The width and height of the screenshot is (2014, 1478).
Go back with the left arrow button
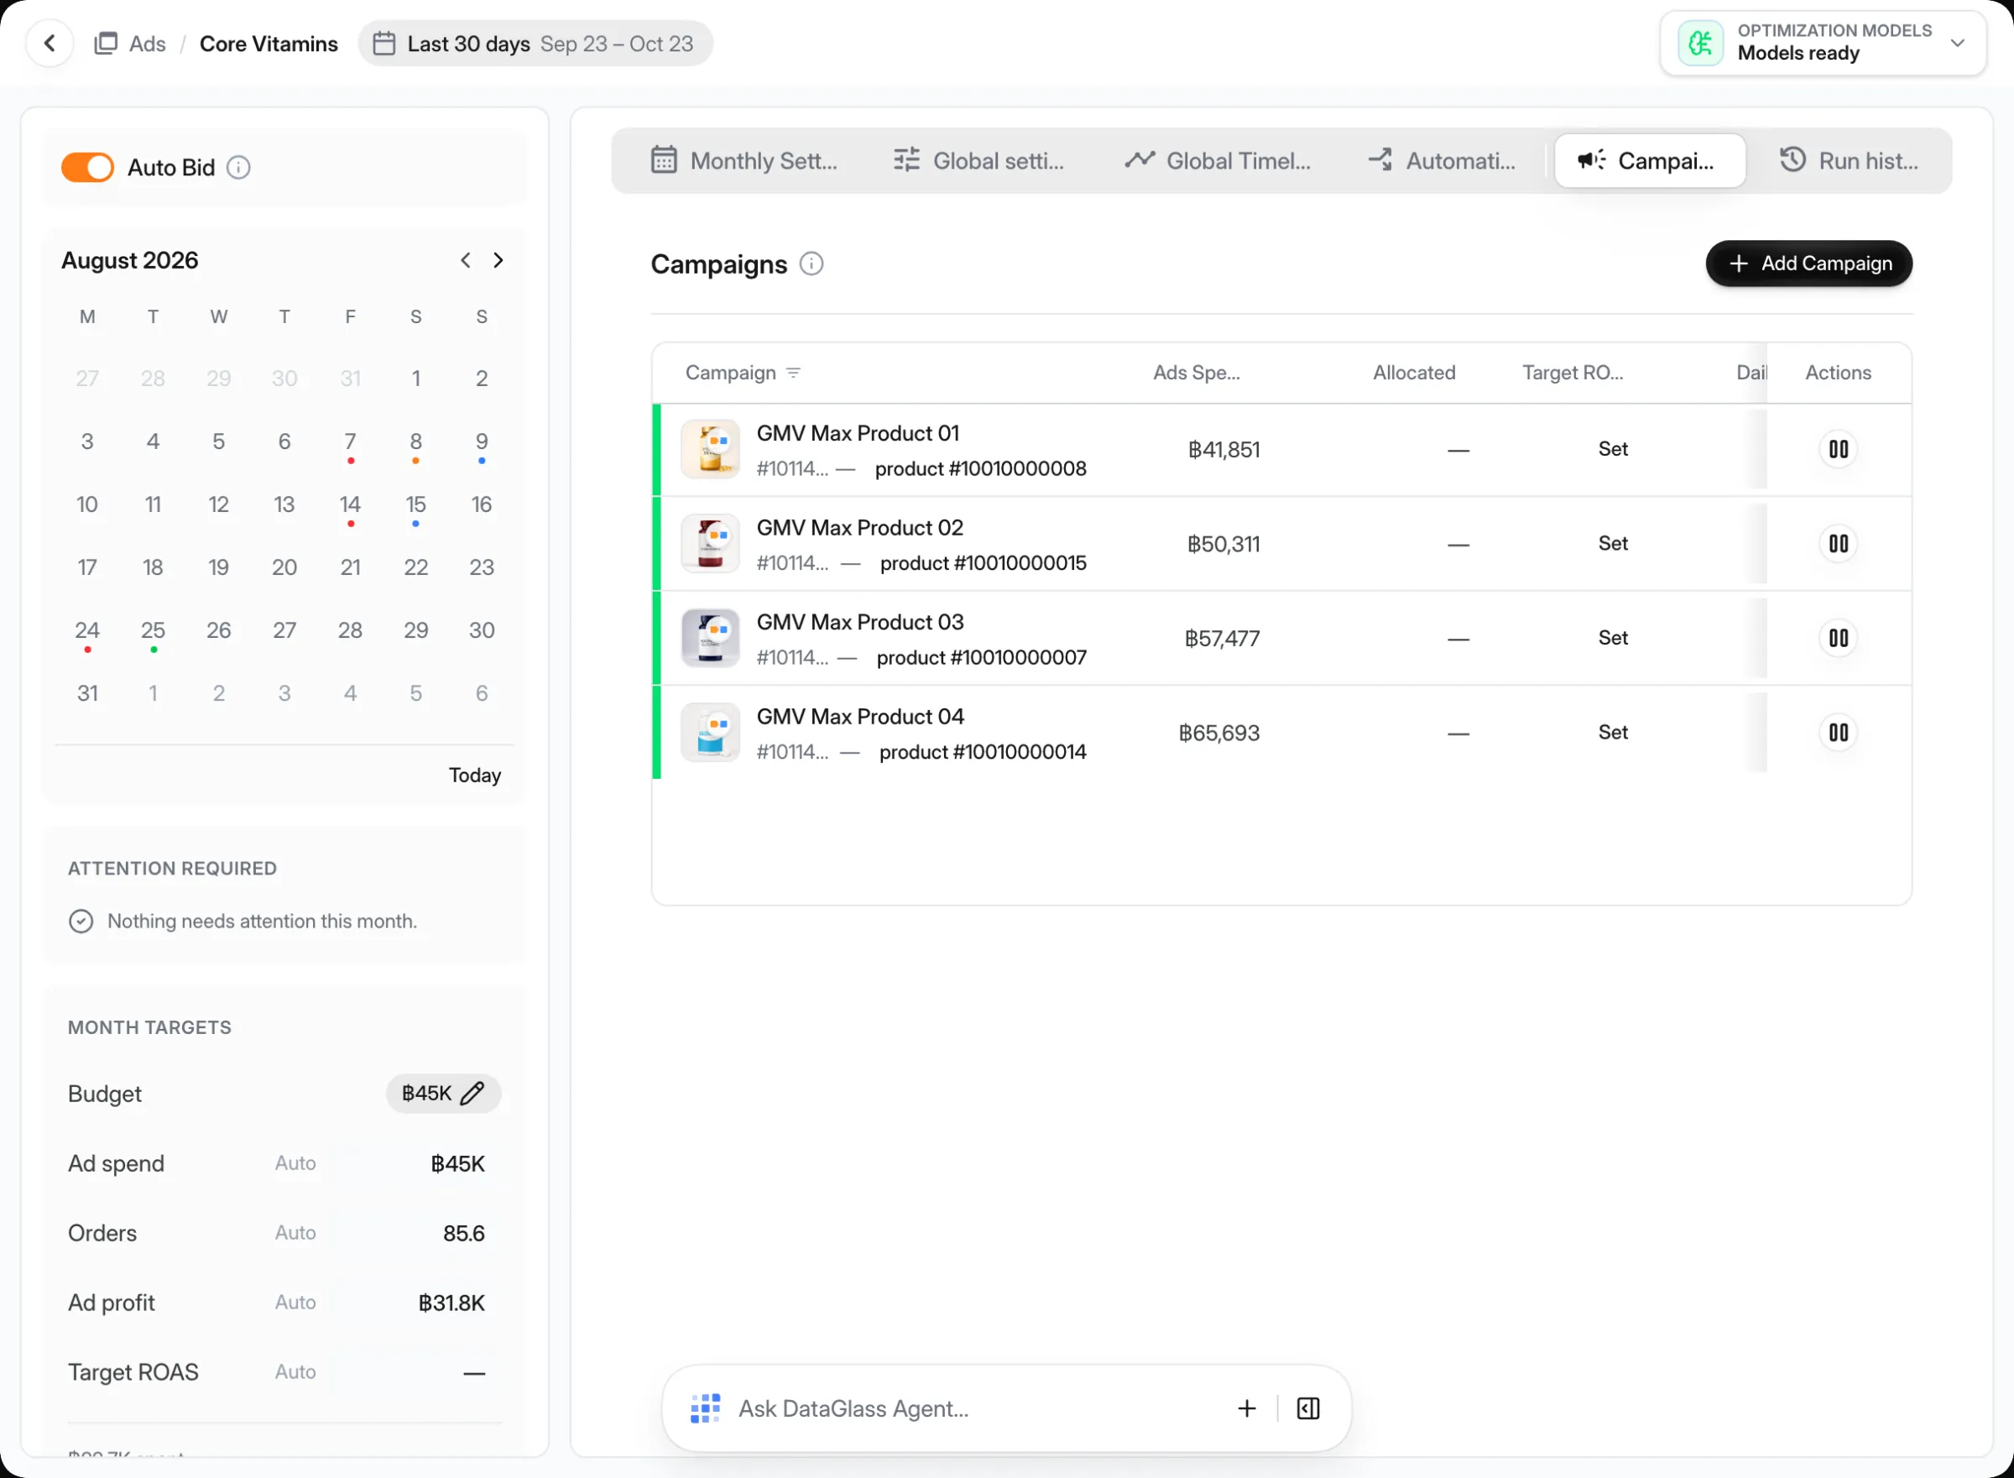pos(50,43)
